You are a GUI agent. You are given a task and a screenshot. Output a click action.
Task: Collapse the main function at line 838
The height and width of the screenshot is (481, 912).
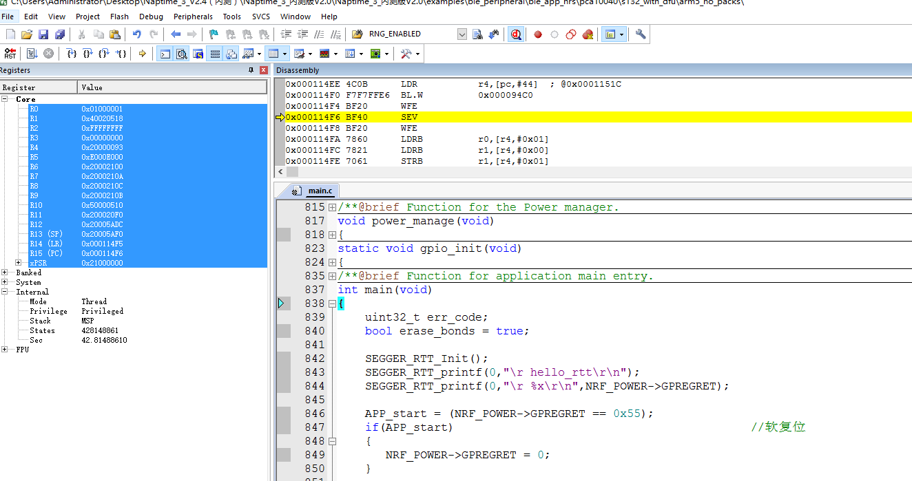pos(332,303)
